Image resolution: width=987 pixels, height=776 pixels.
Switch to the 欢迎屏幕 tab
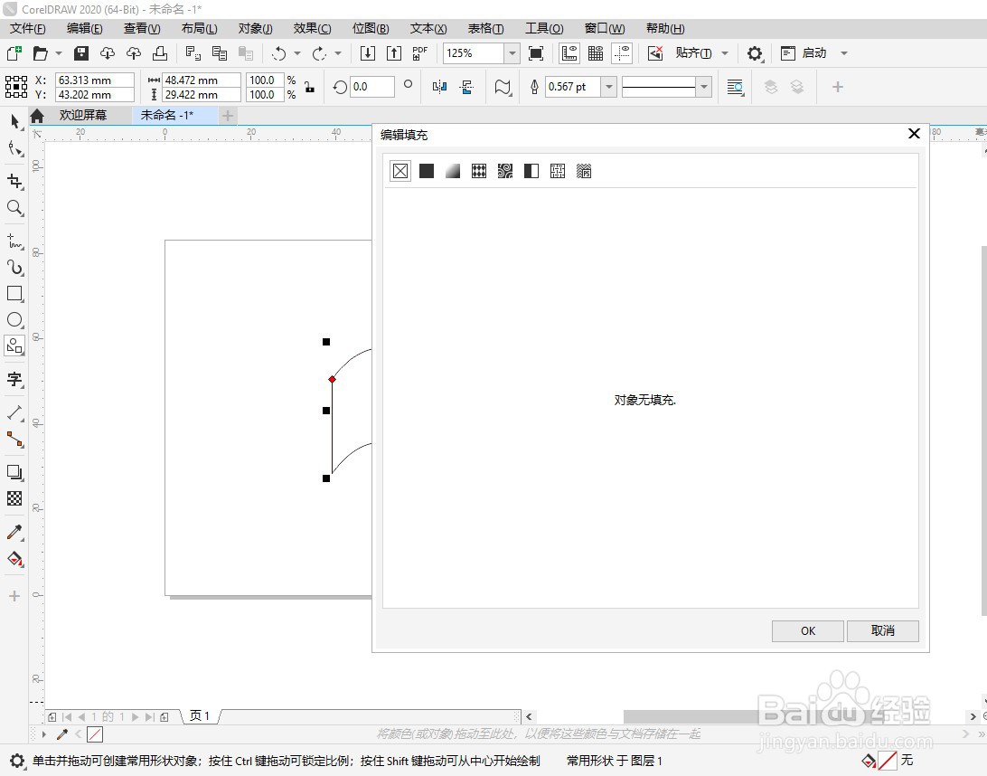pos(83,115)
